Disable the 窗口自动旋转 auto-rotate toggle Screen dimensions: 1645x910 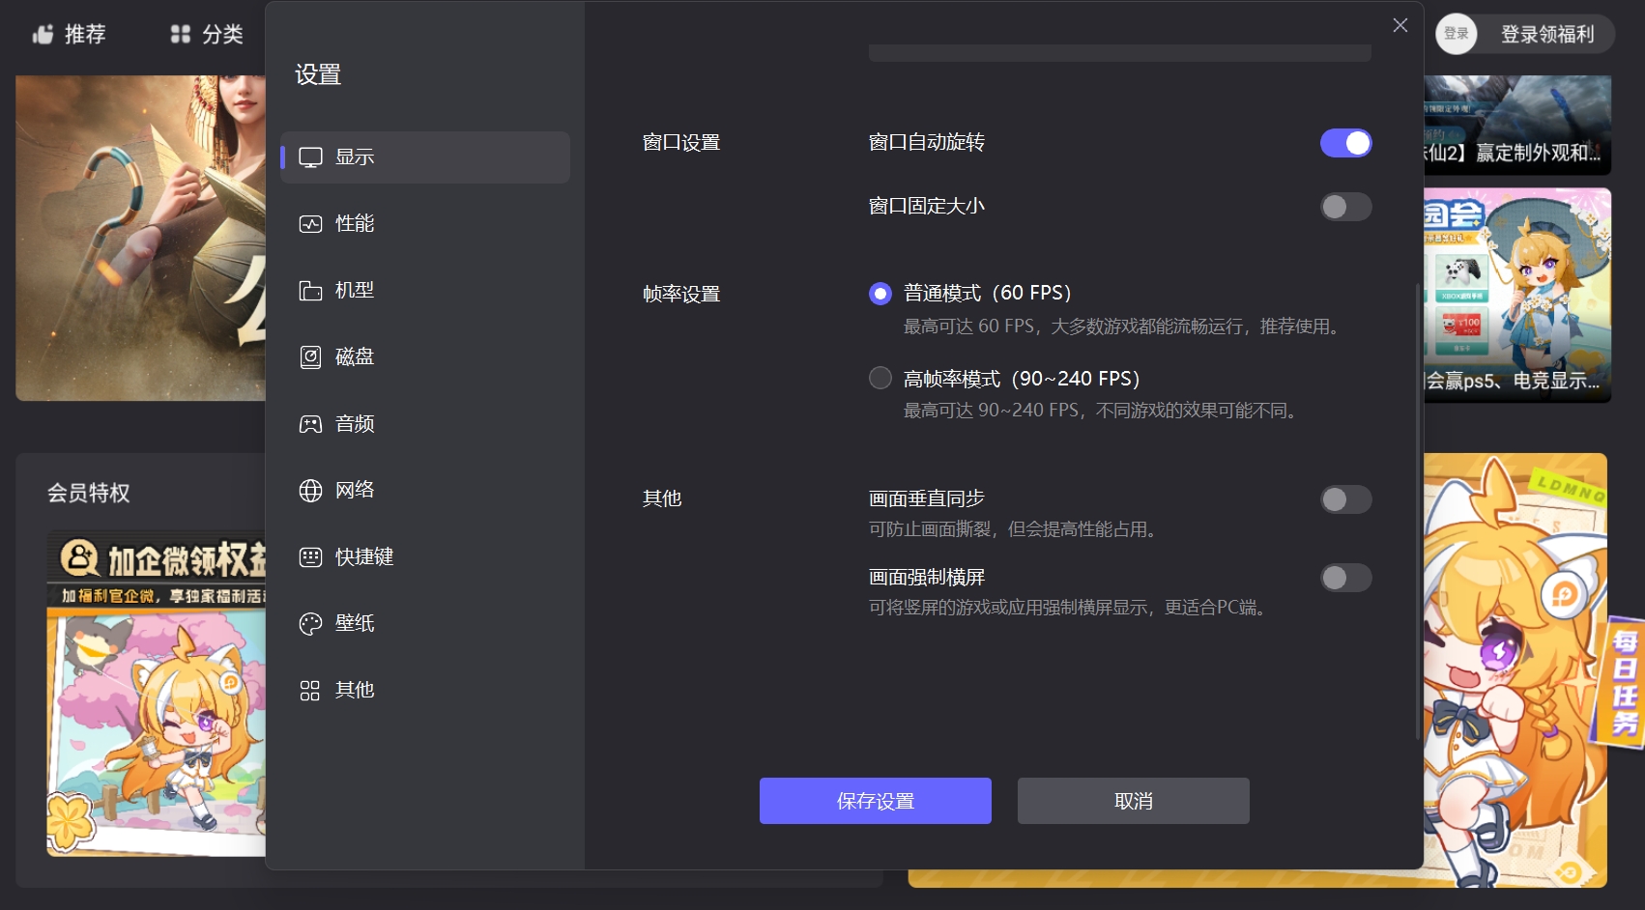tap(1346, 142)
